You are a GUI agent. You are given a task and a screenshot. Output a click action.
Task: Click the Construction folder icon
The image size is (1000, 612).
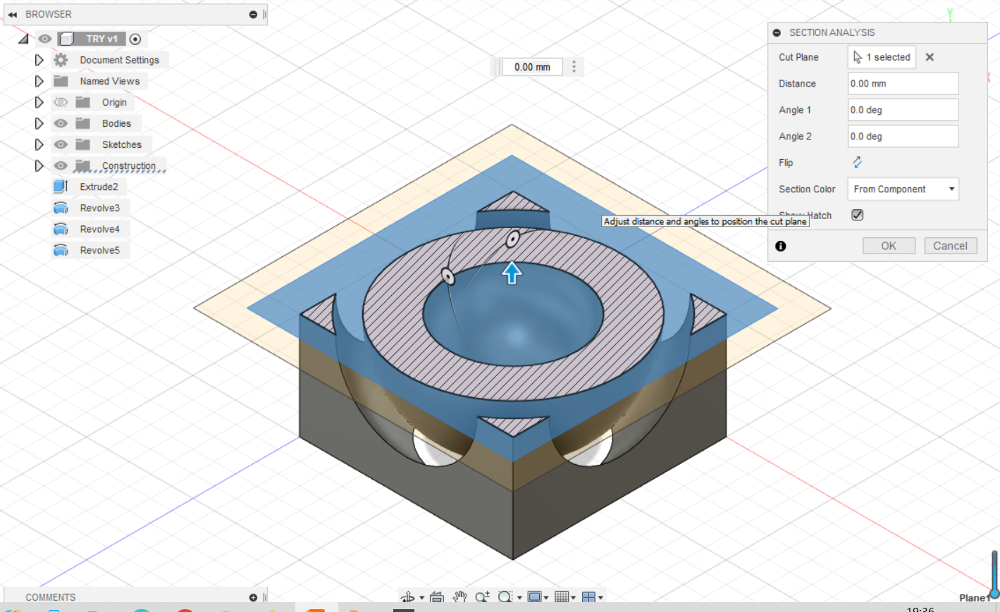pos(83,166)
